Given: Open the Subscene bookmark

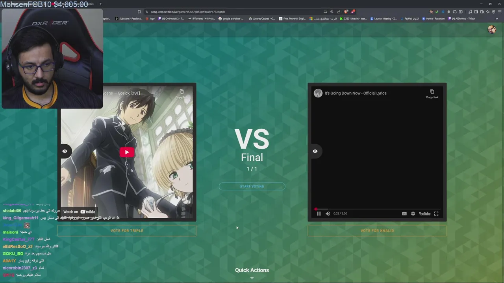Looking at the screenshot, I should click(x=128, y=18).
